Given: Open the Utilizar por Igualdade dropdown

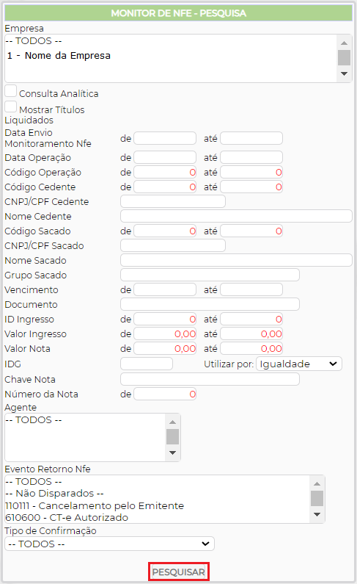Looking at the screenshot, I should 299,364.
